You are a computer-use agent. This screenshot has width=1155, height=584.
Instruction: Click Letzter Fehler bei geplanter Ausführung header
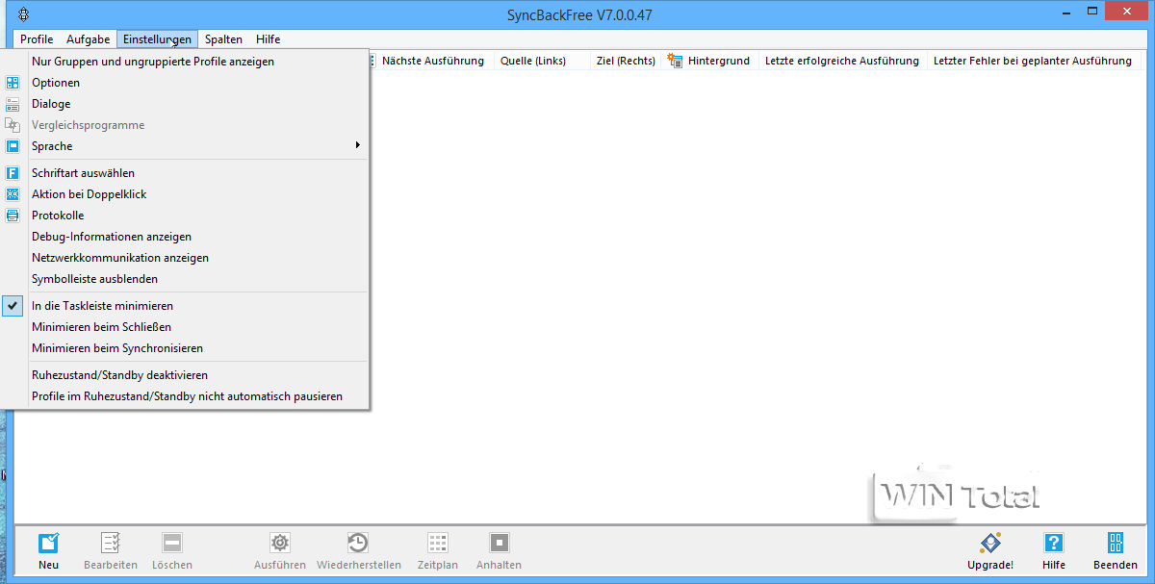tap(1033, 61)
